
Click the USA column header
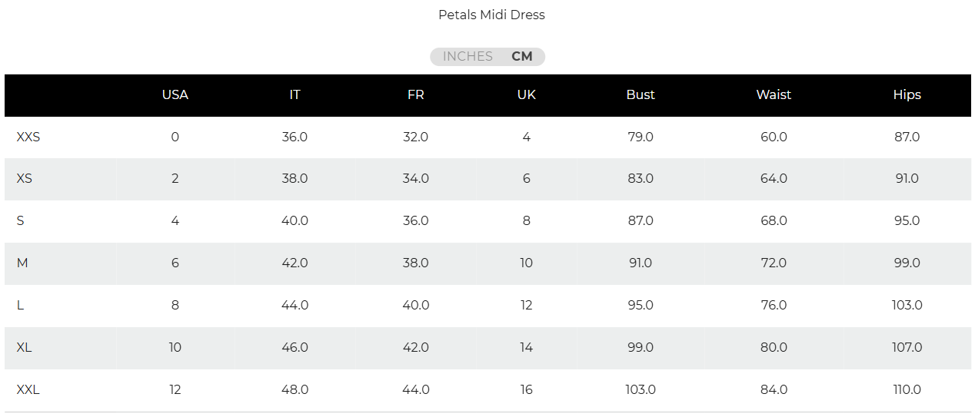[x=175, y=95]
